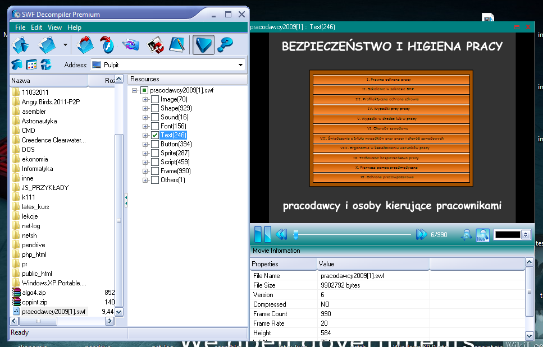Open the View menu
The height and width of the screenshot is (347, 543).
click(54, 27)
